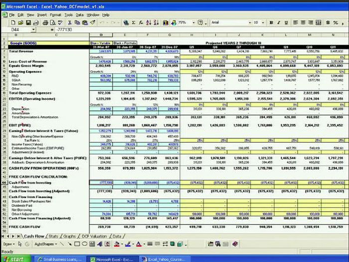Open the Chart Wizard icon
Viewport: 349px width, 262px height.
coord(166,22)
